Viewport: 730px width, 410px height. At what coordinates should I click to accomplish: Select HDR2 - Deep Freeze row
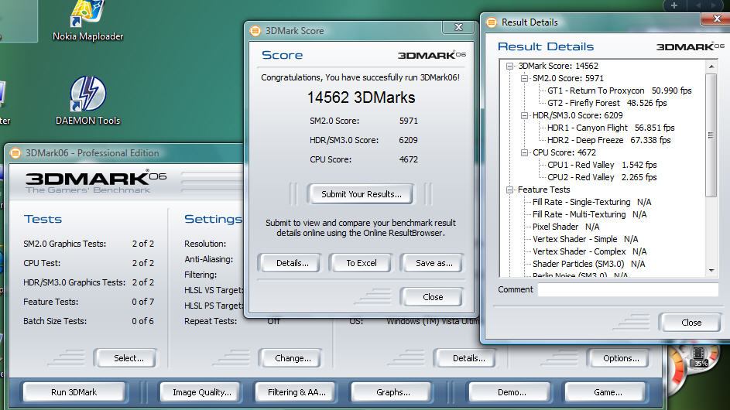coord(608,140)
